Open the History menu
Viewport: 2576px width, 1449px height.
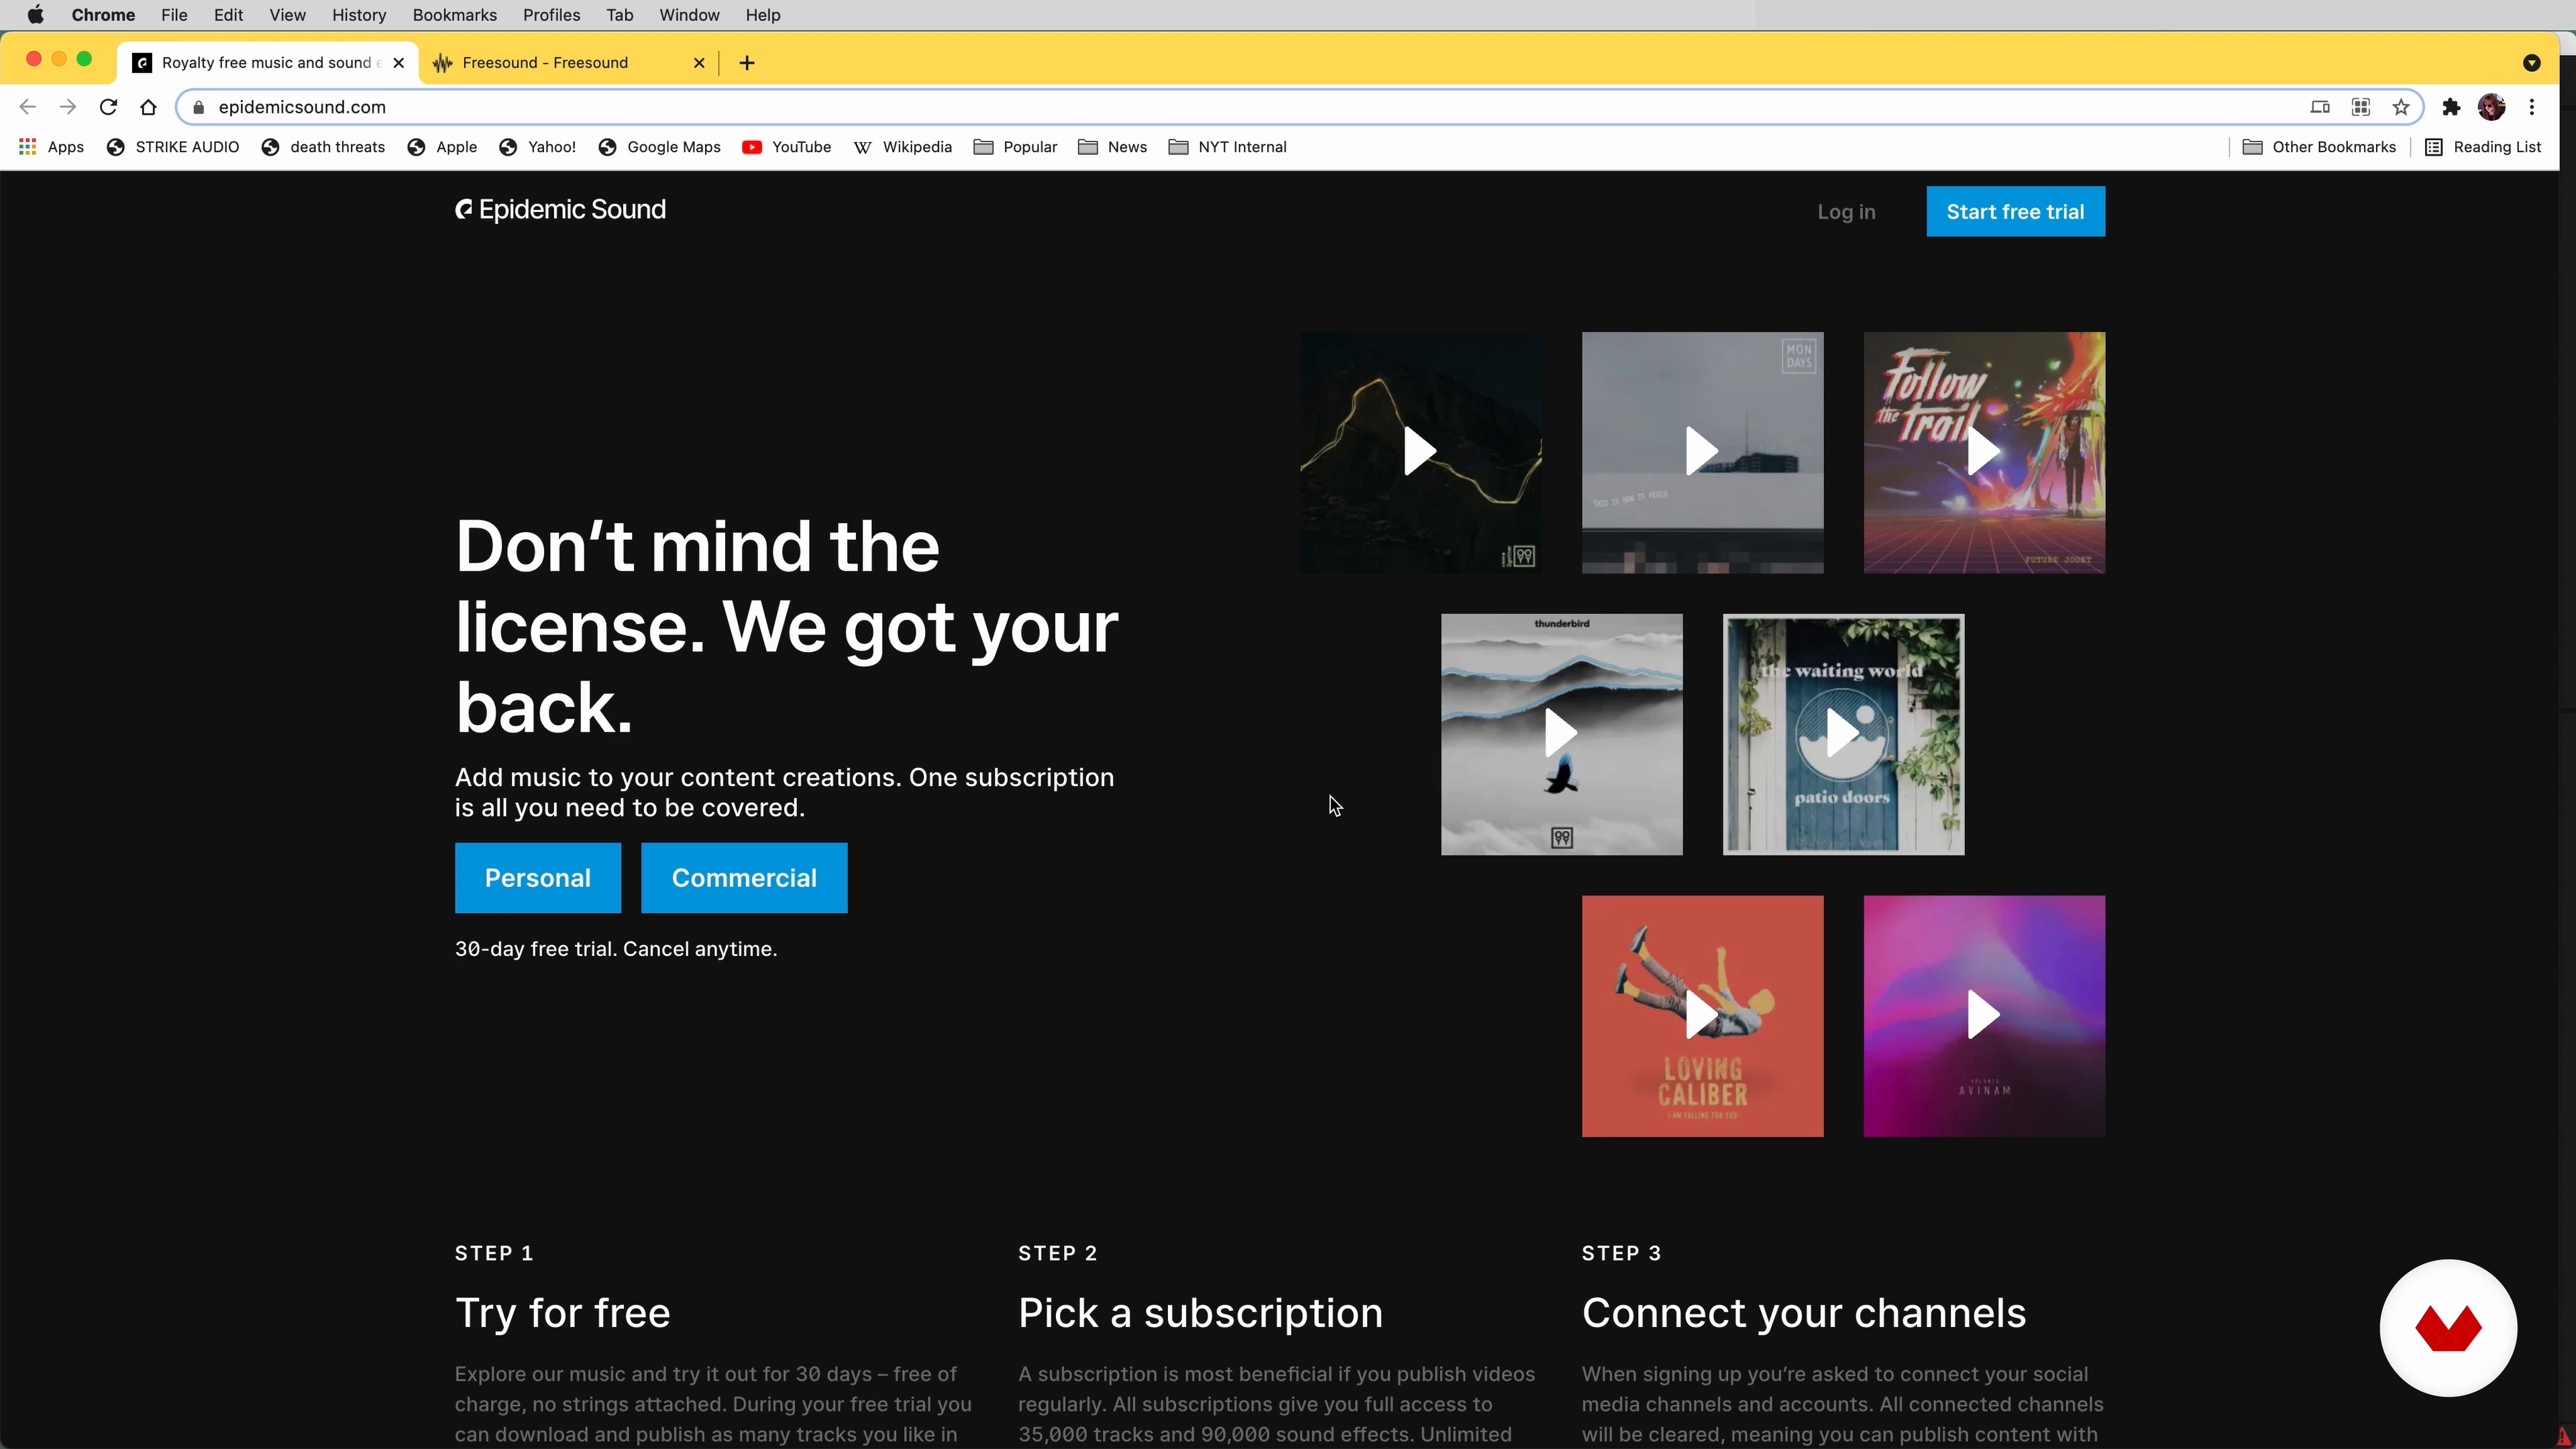pos(359,15)
